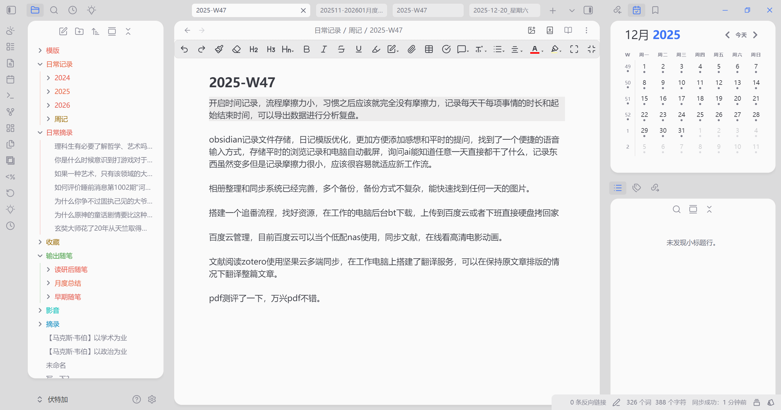This screenshot has width=781, height=410.
Task: Click the 今天 button in calendar
Action: click(x=741, y=35)
